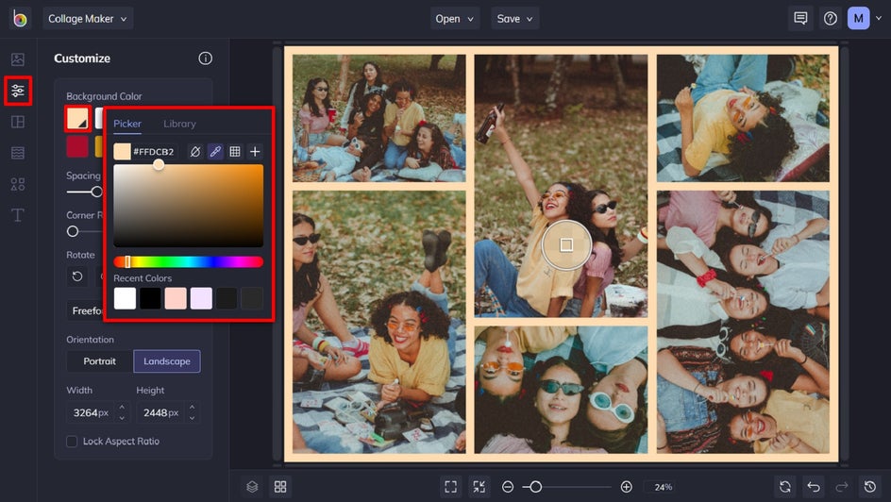Image resolution: width=891 pixels, height=502 pixels.
Task: Increase Height with up arrow
Action: point(192,407)
